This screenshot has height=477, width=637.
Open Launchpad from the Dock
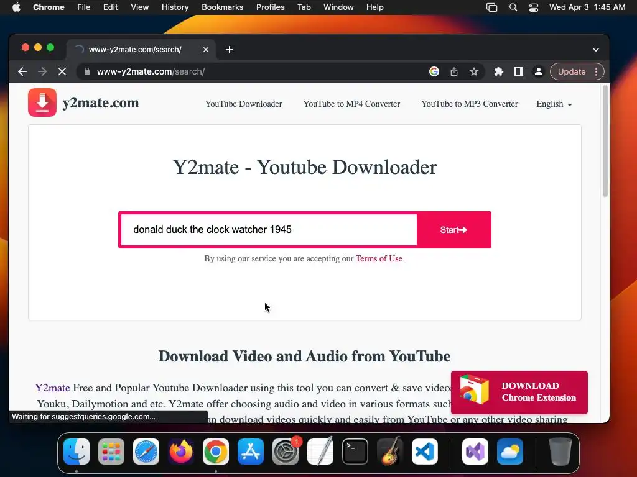tap(111, 452)
